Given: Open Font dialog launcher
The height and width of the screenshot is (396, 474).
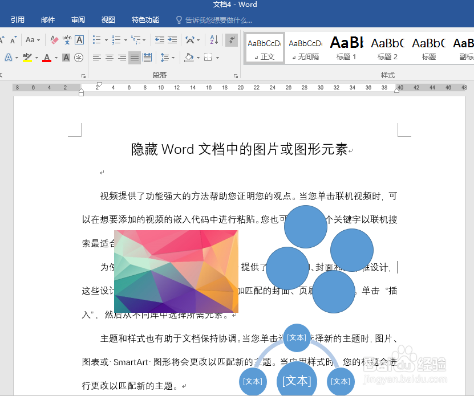Looking at the screenshot, I should pyautogui.click(x=84, y=76).
